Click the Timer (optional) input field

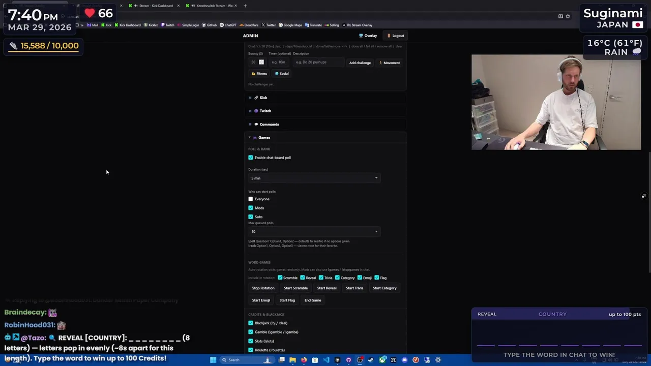[279, 62]
